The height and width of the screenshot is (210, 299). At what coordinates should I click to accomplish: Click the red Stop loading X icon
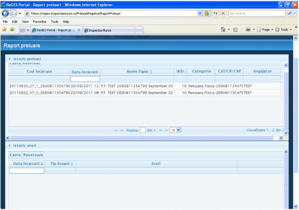point(223,13)
